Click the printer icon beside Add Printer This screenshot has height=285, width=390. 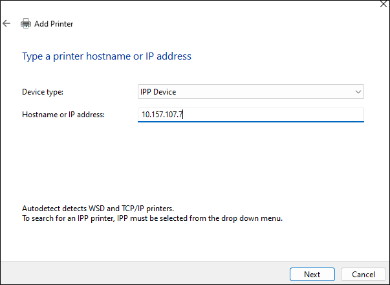coord(26,24)
